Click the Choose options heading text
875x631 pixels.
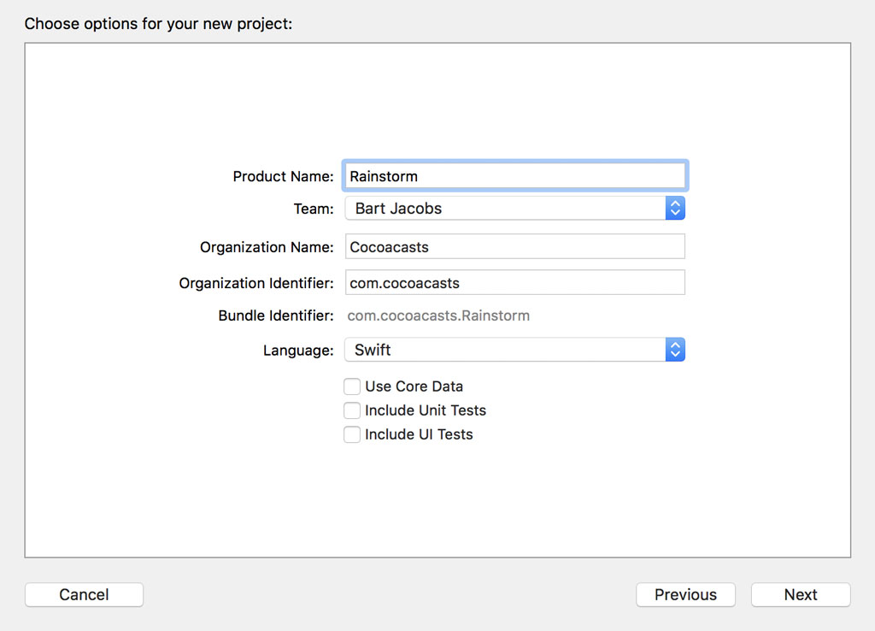[156, 24]
